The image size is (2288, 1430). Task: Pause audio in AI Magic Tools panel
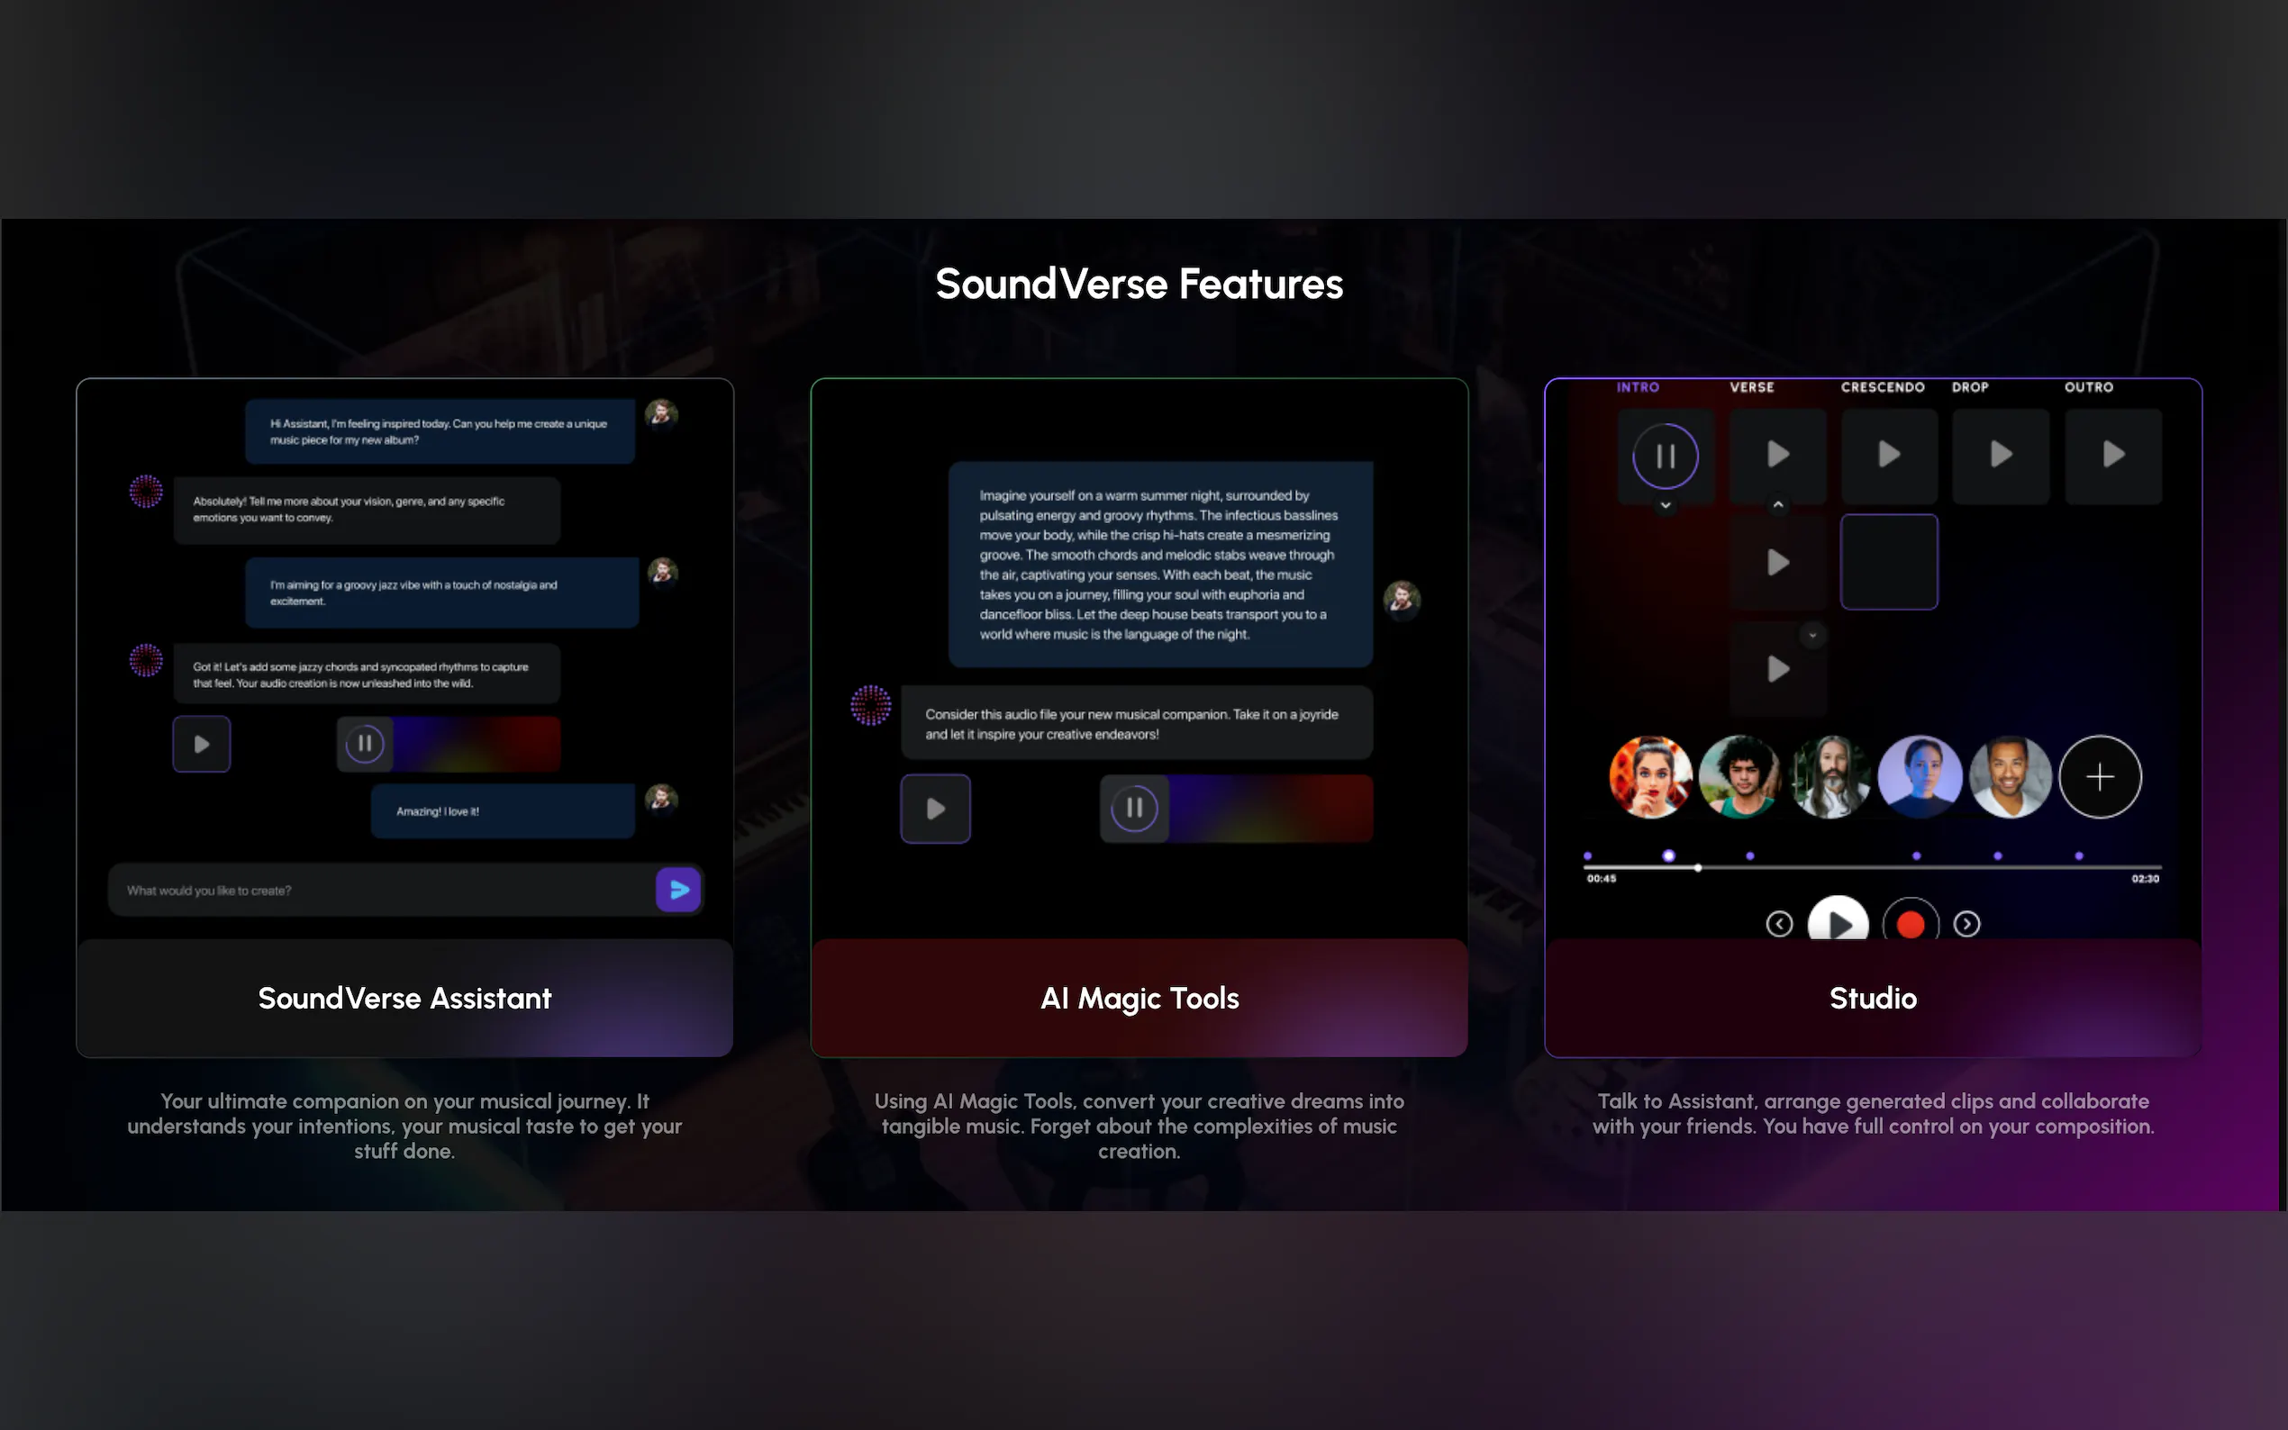[1133, 809]
